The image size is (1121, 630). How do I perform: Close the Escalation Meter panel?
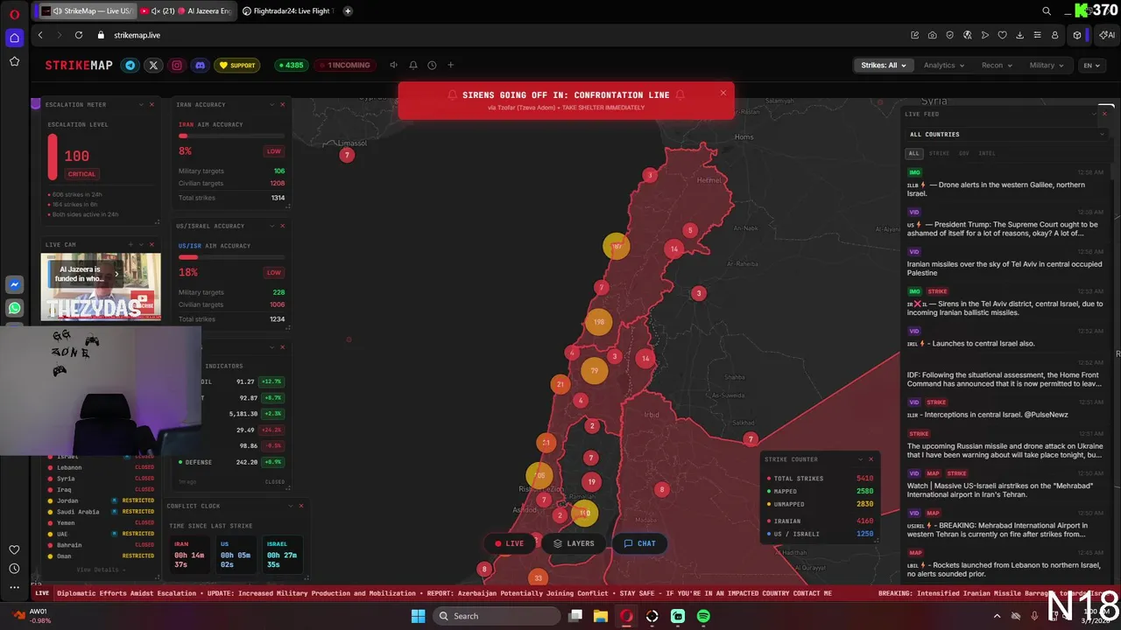[152, 104]
